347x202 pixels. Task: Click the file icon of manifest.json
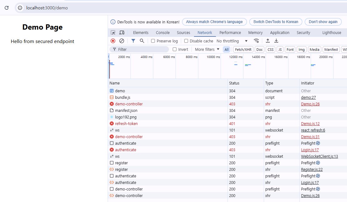[x=112, y=110]
